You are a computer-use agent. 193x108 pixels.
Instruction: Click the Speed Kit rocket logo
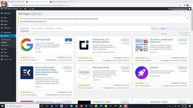point(141,73)
